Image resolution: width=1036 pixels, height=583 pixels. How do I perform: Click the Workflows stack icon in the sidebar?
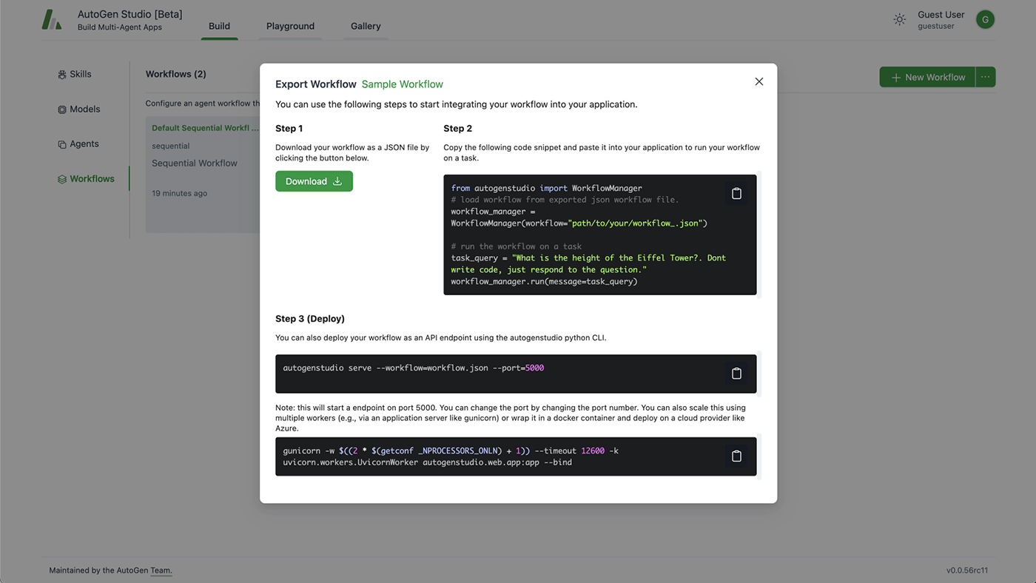click(61, 178)
